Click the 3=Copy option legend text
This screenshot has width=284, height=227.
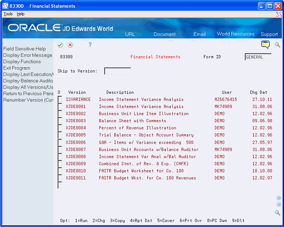[x=117, y=221]
